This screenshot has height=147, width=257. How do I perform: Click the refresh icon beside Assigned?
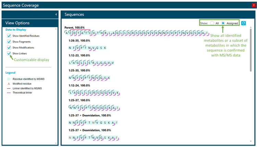coord(243,23)
